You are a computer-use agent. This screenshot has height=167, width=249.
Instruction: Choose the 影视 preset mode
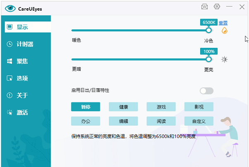click(199, 107)
